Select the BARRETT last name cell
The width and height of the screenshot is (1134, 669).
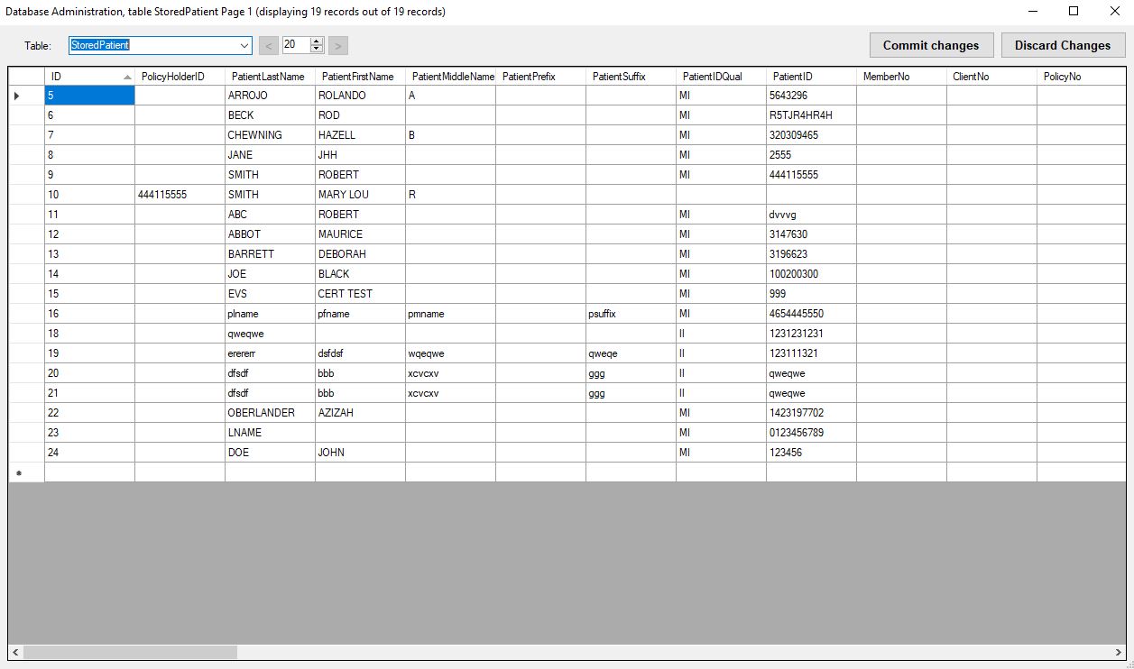click(x=270, y=254)
